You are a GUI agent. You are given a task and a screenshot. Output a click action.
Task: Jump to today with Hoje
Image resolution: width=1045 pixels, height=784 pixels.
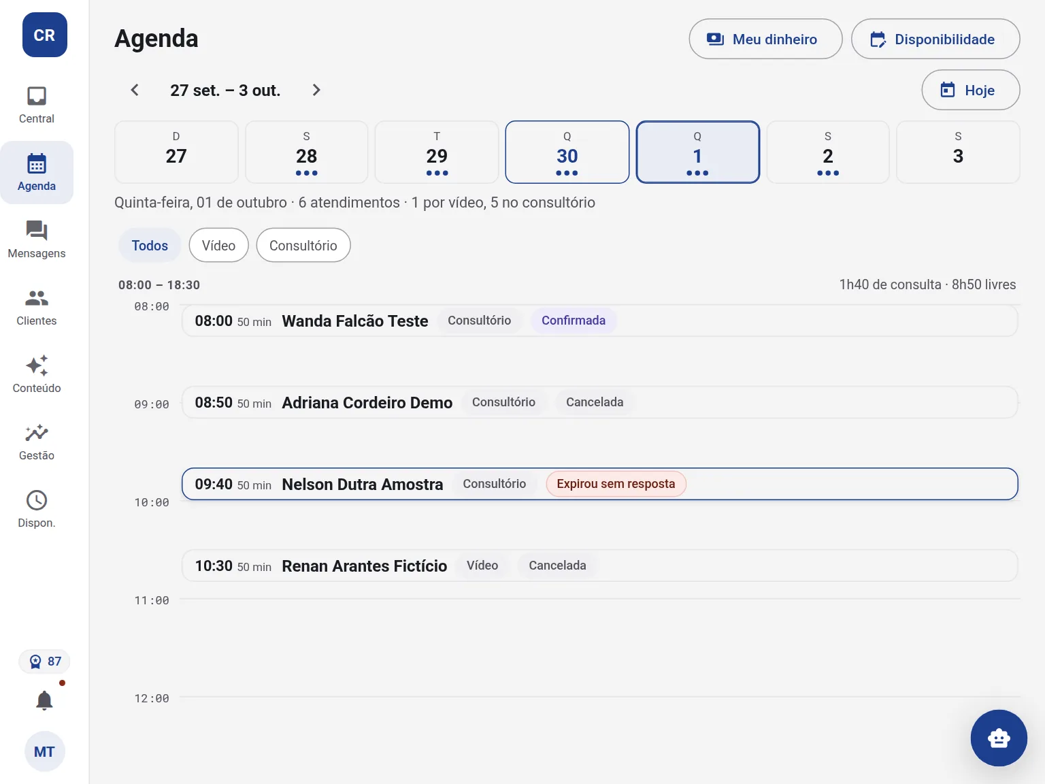point(970,90)
